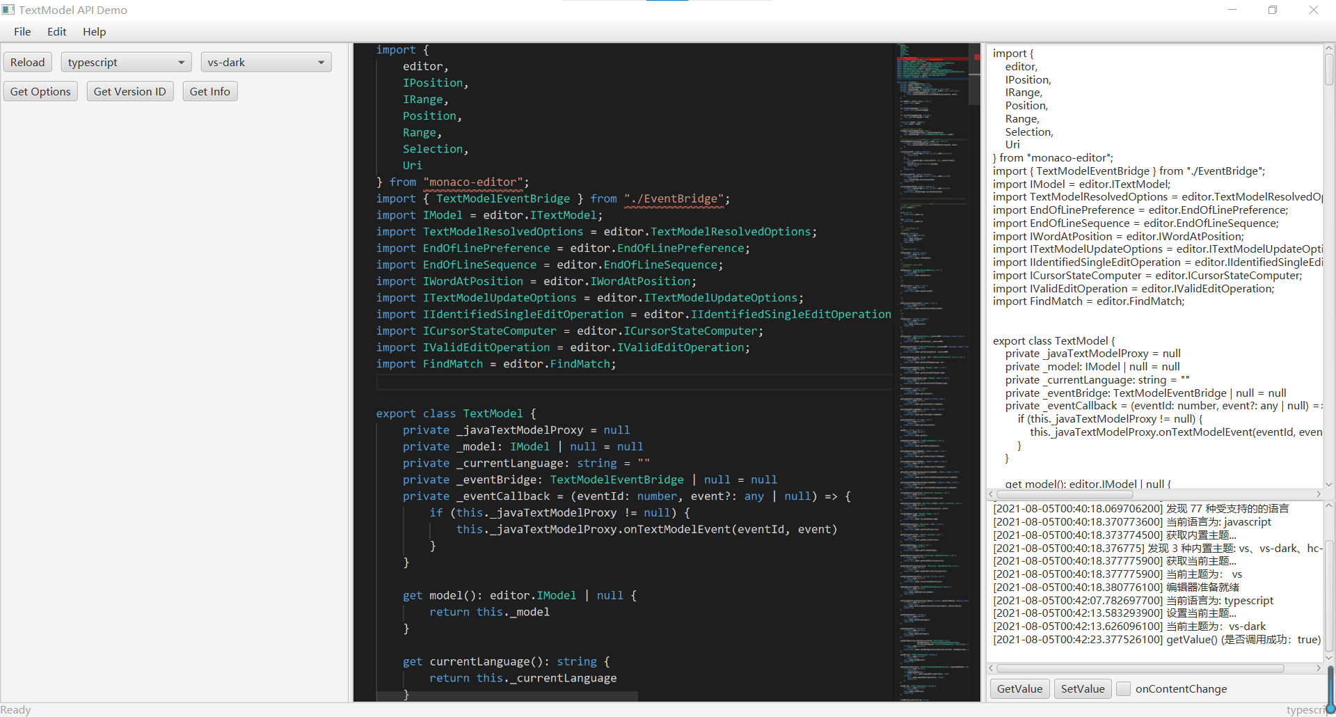
Task: Click the Get Version ID button
Action: (130, 92)
